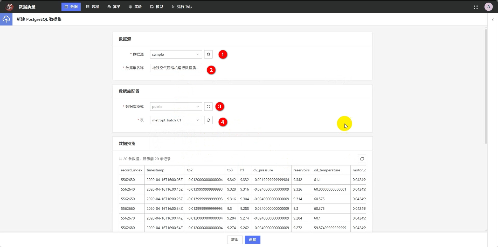Focus the 数据集名称 input field
The height and width of the screenshot is (247, 498).
176,68
